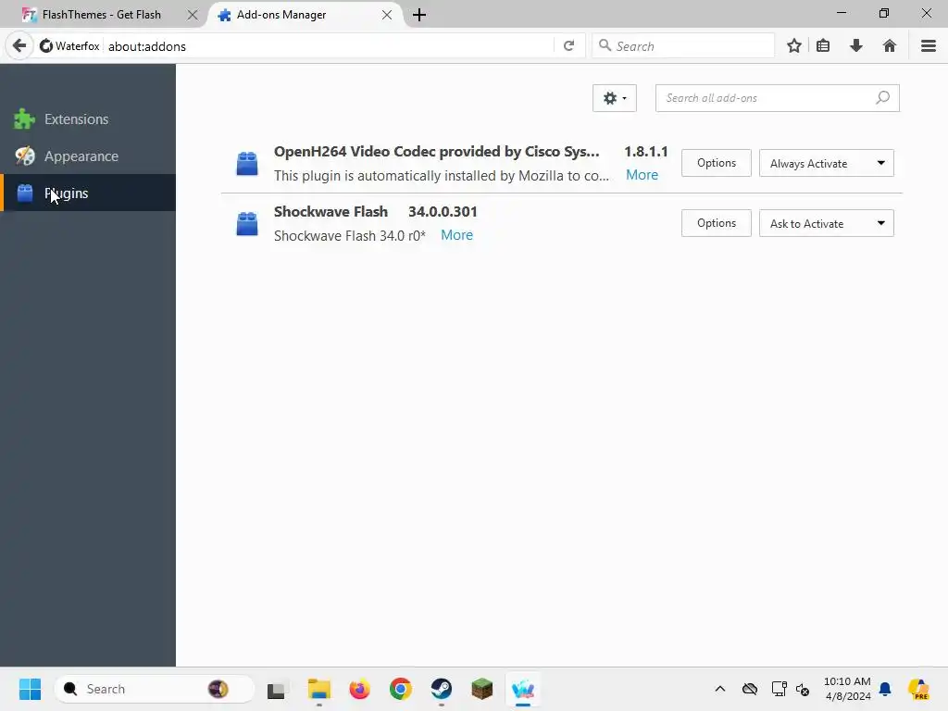Focus the Search all add-ons field
The width and height of the screenshot is (948, 711).
pos(777,98)
